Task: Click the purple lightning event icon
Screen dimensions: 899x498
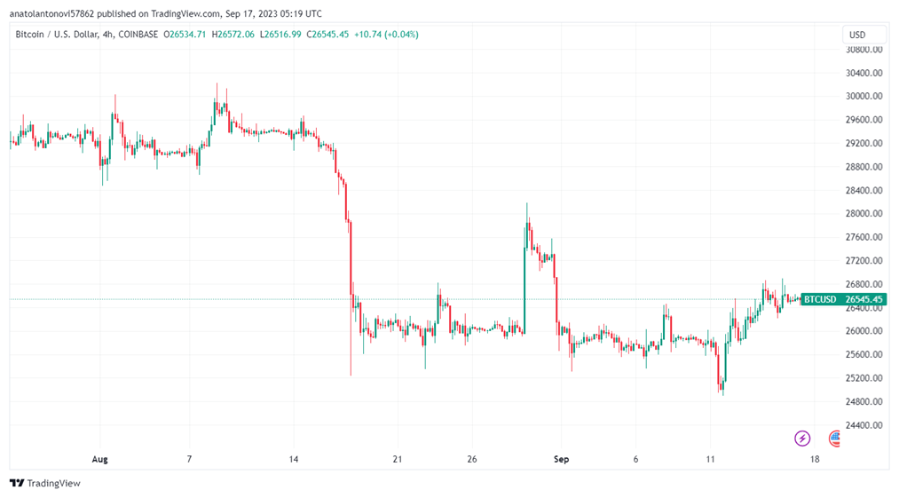Action: pos(802,438)
